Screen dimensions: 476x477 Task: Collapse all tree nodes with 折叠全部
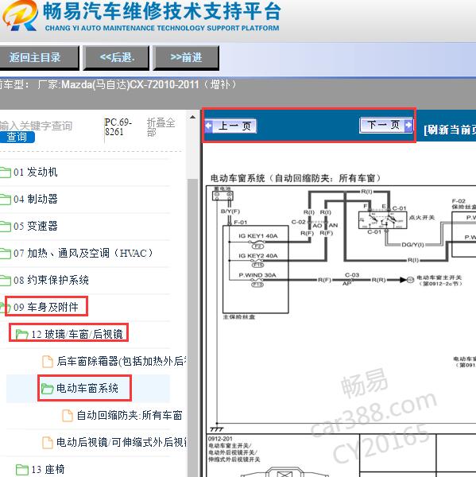coord(161,127)
